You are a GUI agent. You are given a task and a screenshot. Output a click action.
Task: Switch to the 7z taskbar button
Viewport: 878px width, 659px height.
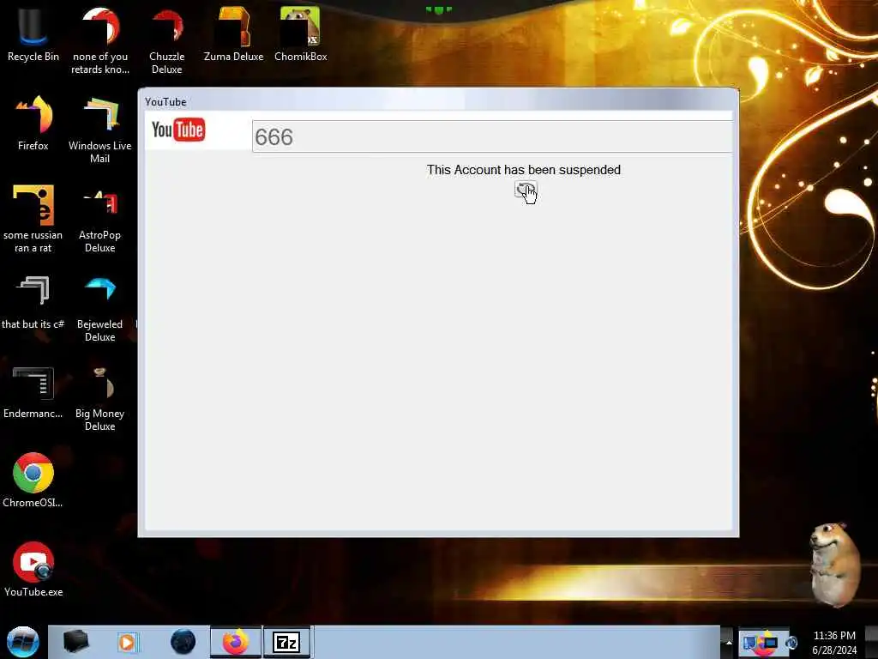286,642
